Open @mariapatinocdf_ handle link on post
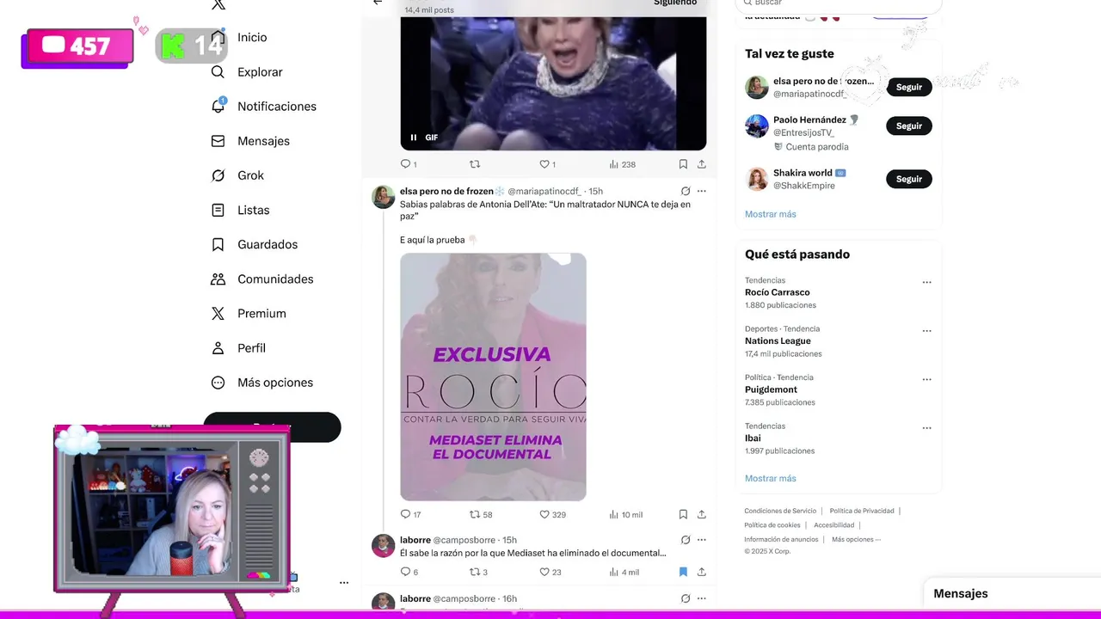The width and height of the screenshot is (1101, 619). click(544, 192)
